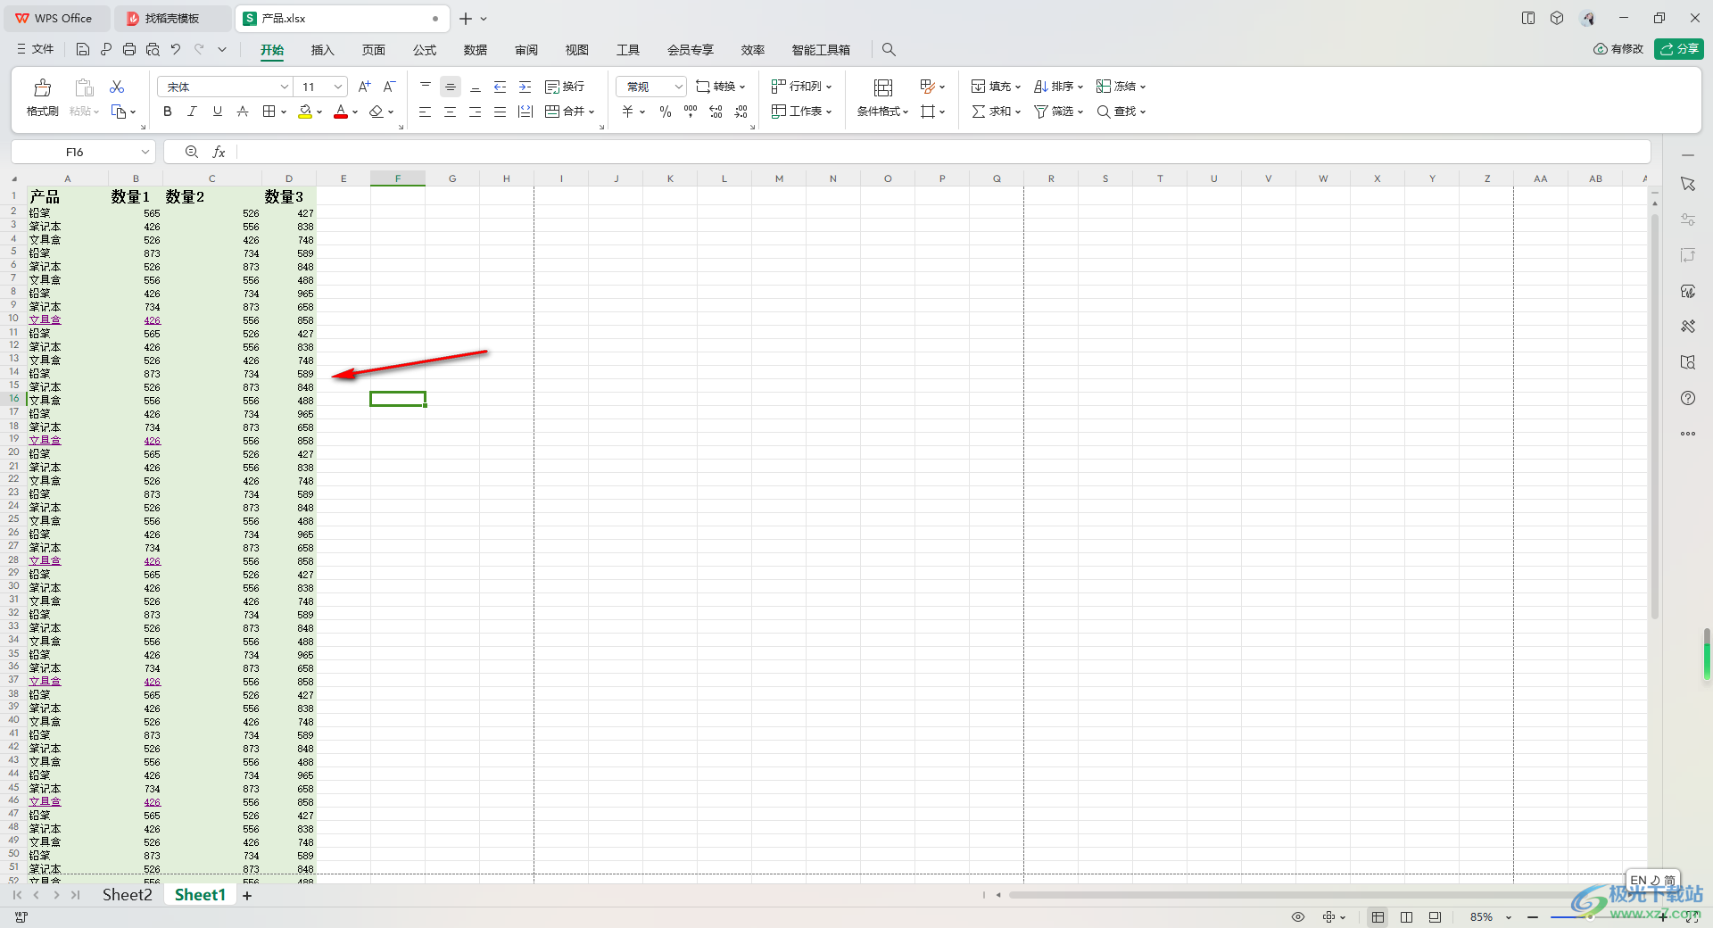Toggle top vertical alignment
Viewport: 1713px width, 928px height.
click(x=426, y=87)
